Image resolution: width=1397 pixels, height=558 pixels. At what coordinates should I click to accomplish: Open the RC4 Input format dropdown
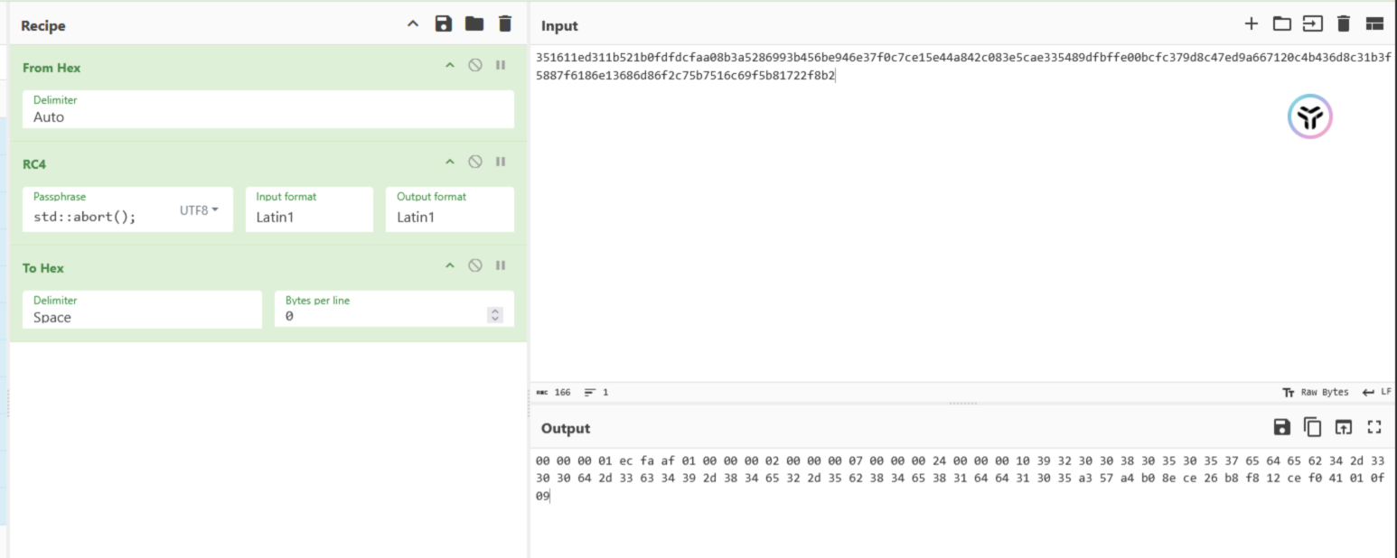[x=308, y=217]
